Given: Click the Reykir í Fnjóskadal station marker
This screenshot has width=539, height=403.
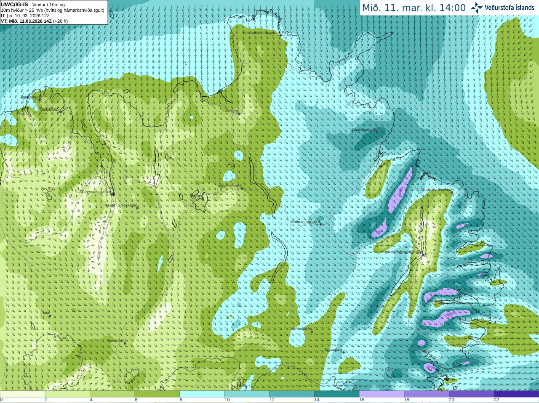Looking at the screenshot, I should pos(137,208).
